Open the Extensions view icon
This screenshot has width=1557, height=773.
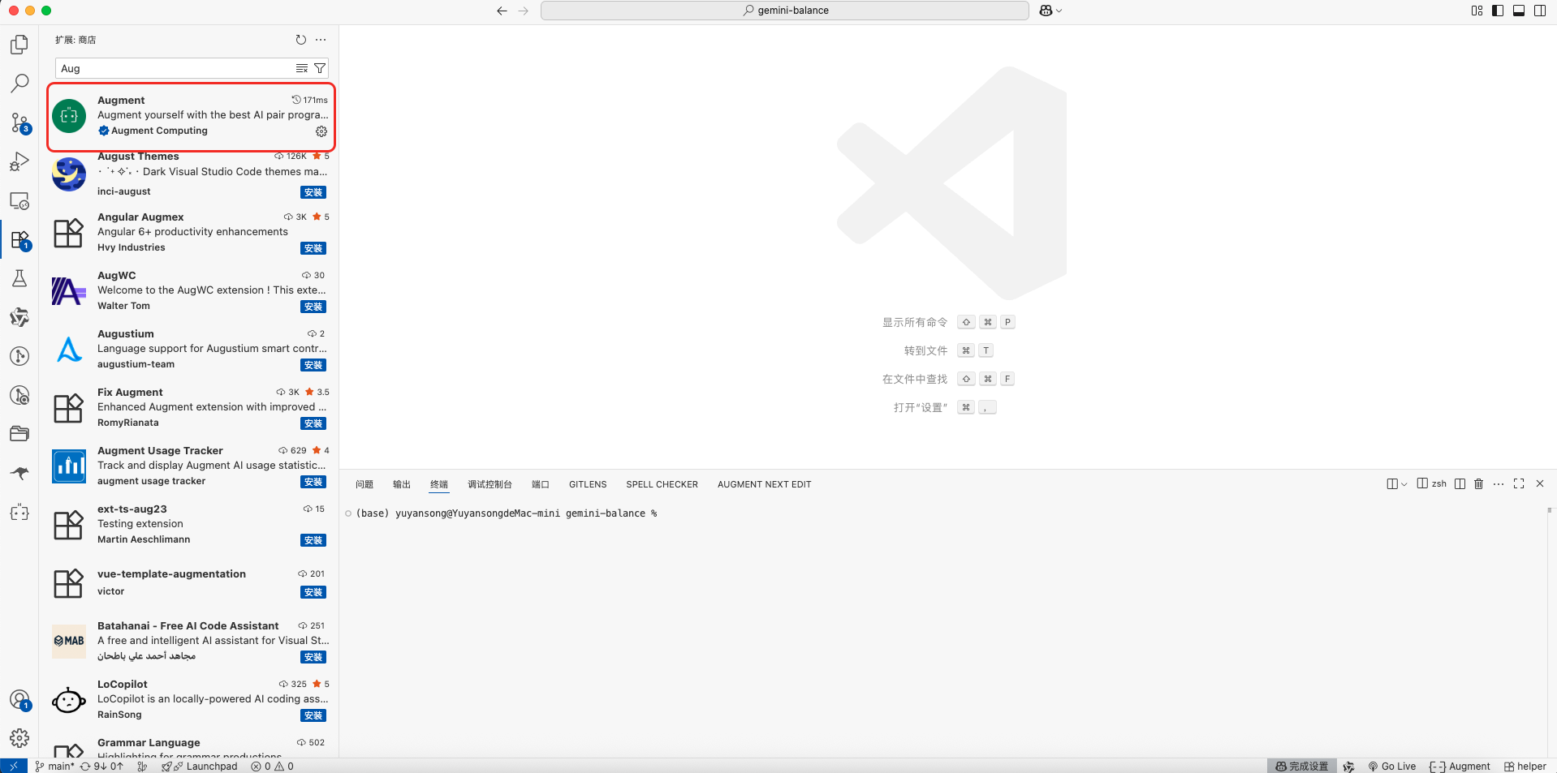tap(19, 239)
